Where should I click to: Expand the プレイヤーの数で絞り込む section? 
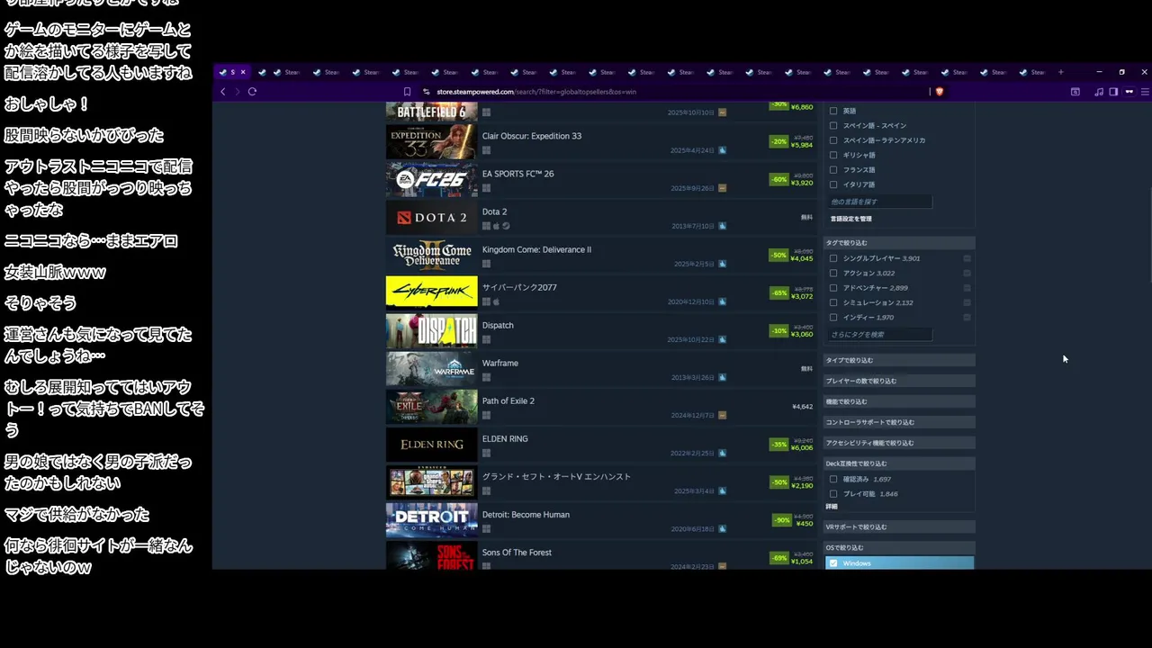coord(899,381)
